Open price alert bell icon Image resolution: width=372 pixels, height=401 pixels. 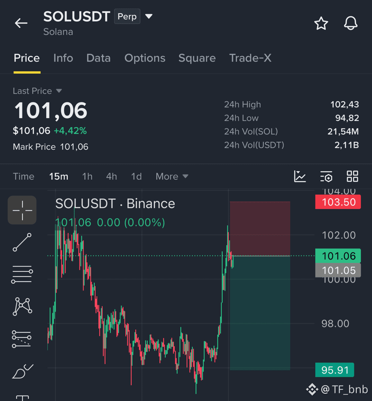350,23
